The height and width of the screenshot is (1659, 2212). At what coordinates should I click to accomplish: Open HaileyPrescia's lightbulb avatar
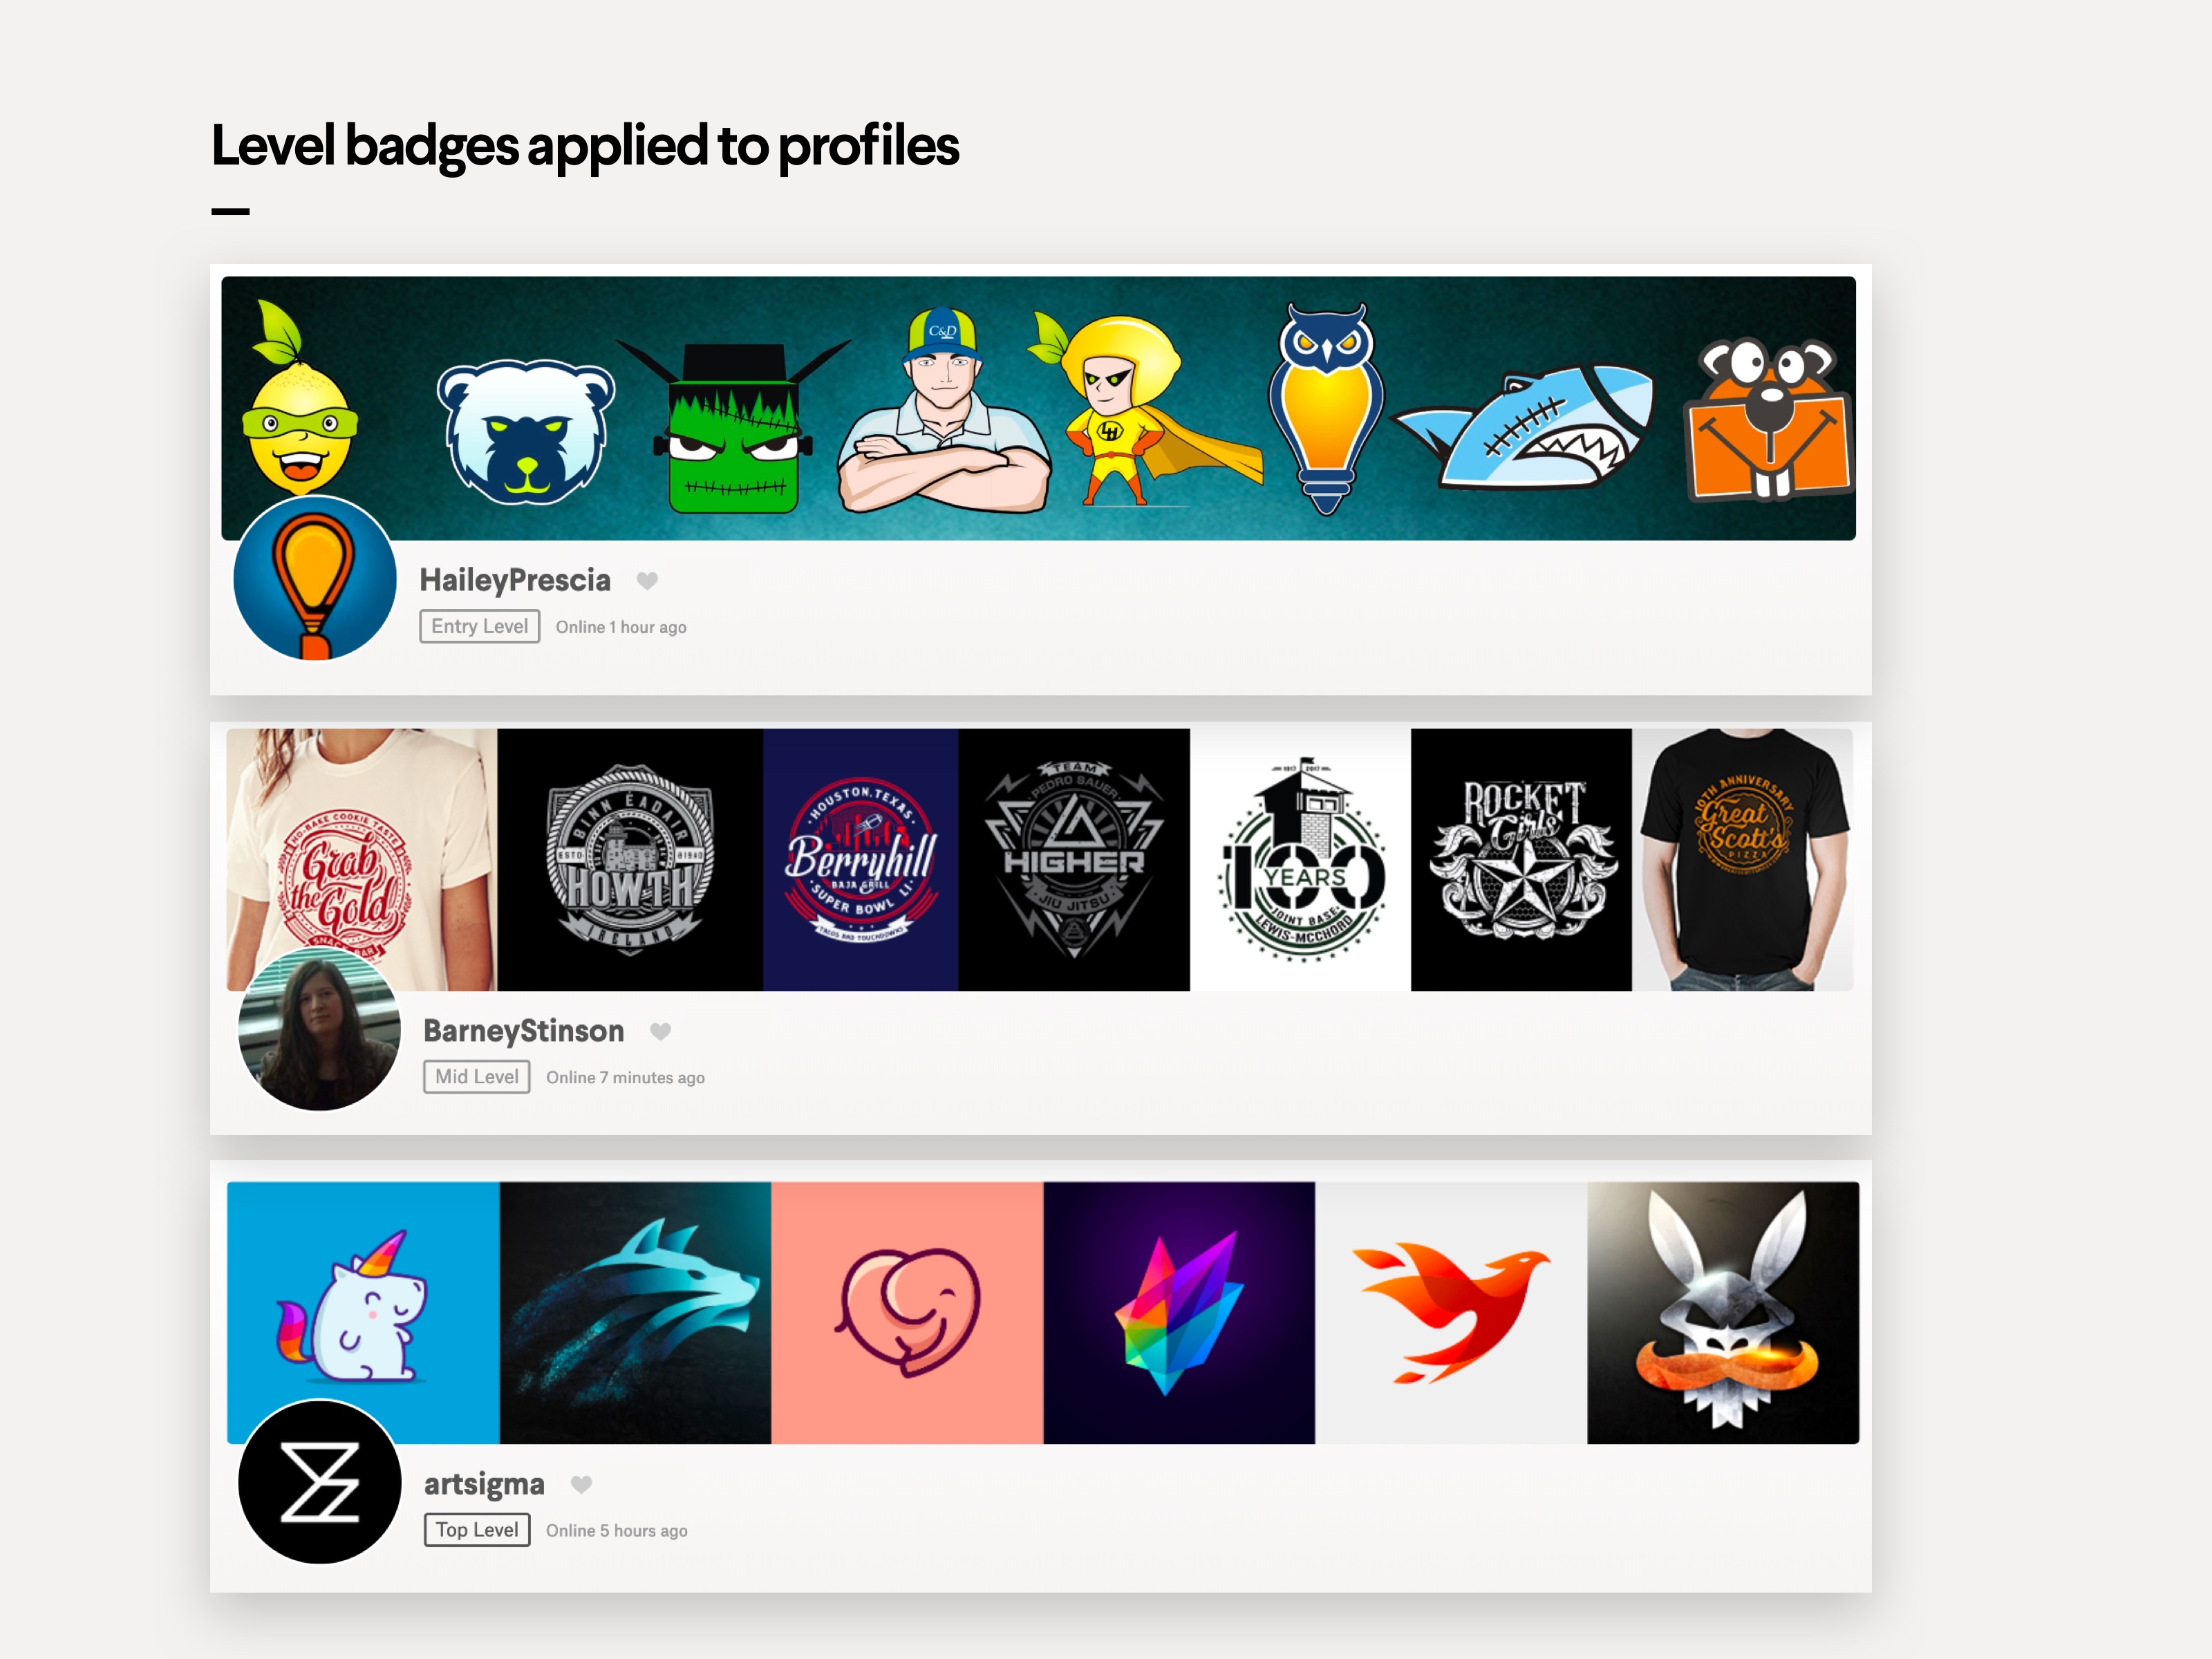(x=315, y=579)
